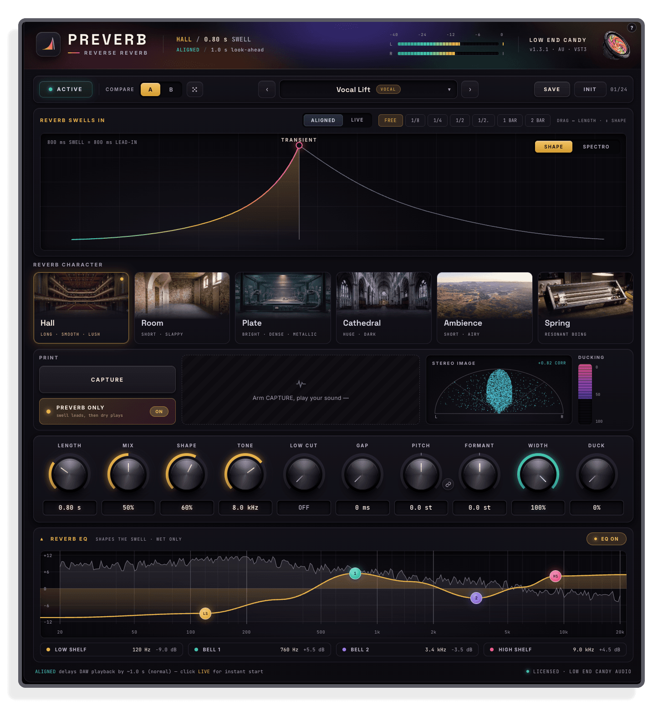This screenshot has height=706, width=663.
Task: Click the VOCAL preset tag
Action: (x=388, y=89)
